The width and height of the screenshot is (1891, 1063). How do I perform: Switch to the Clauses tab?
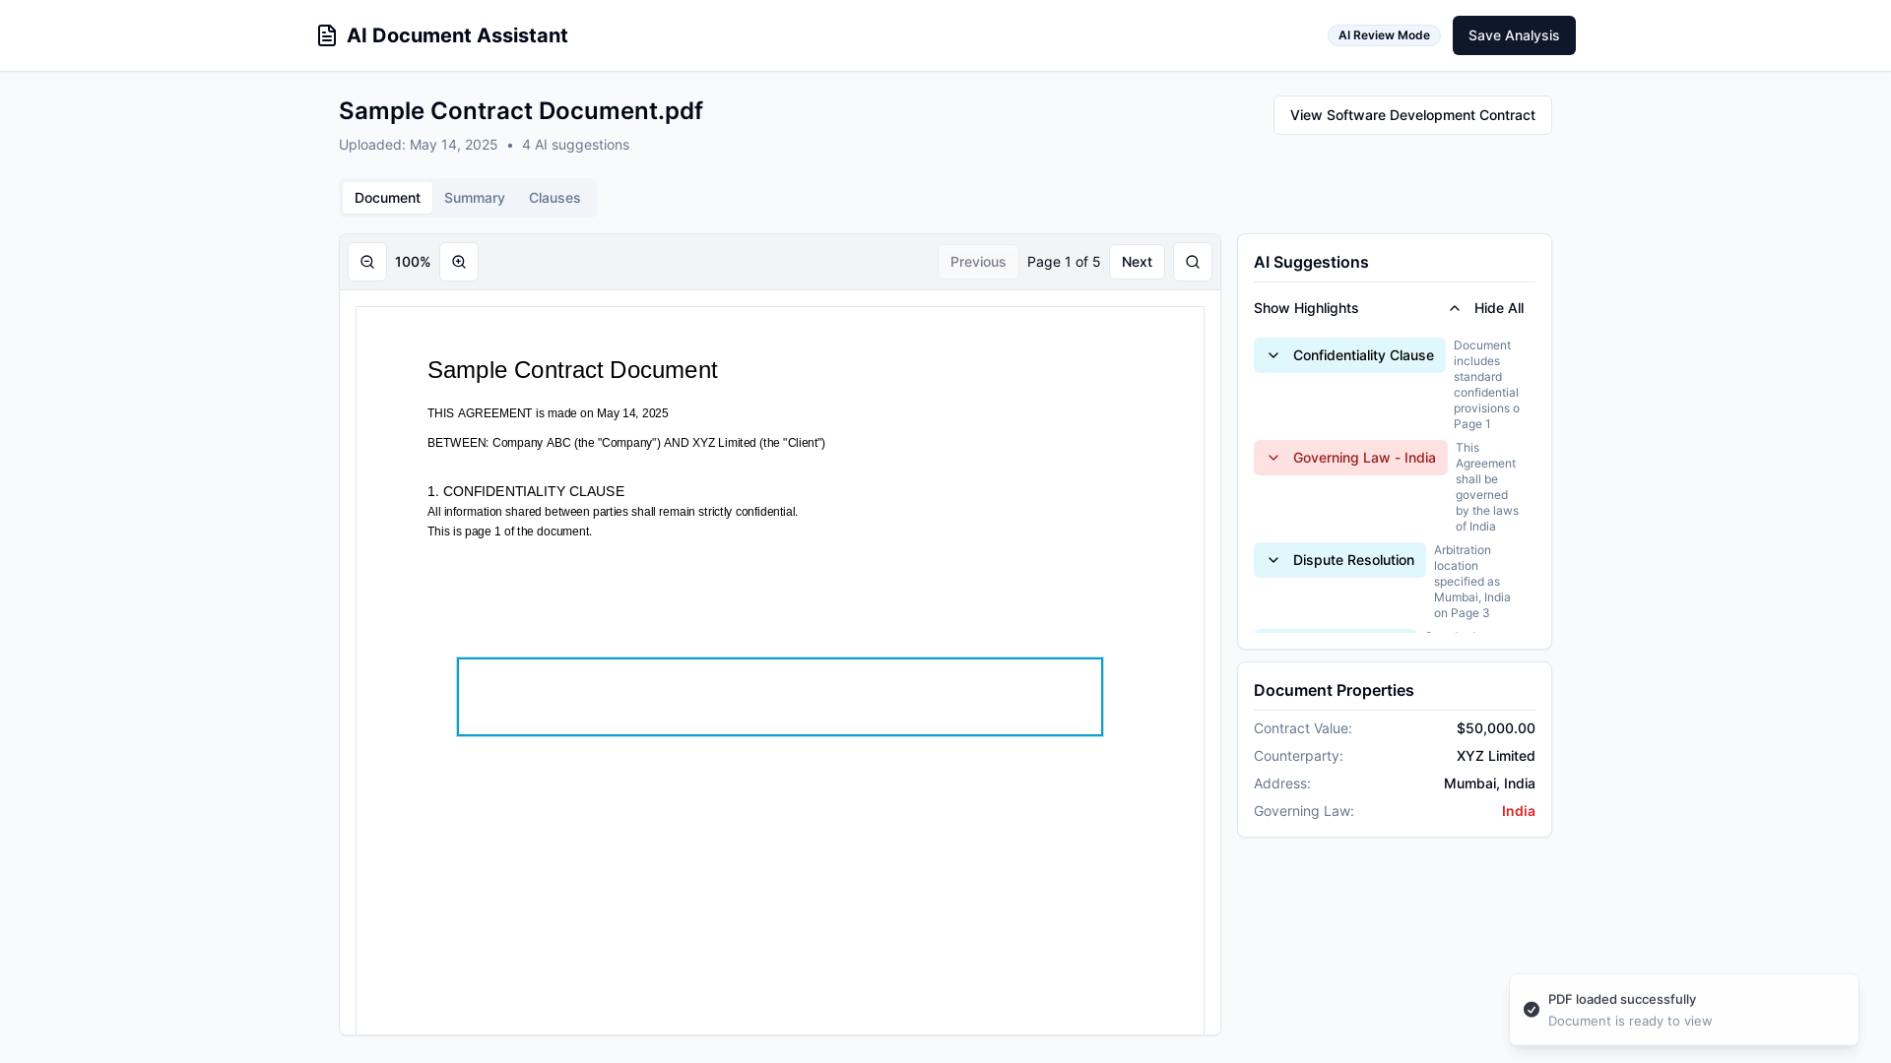[554, 198]
